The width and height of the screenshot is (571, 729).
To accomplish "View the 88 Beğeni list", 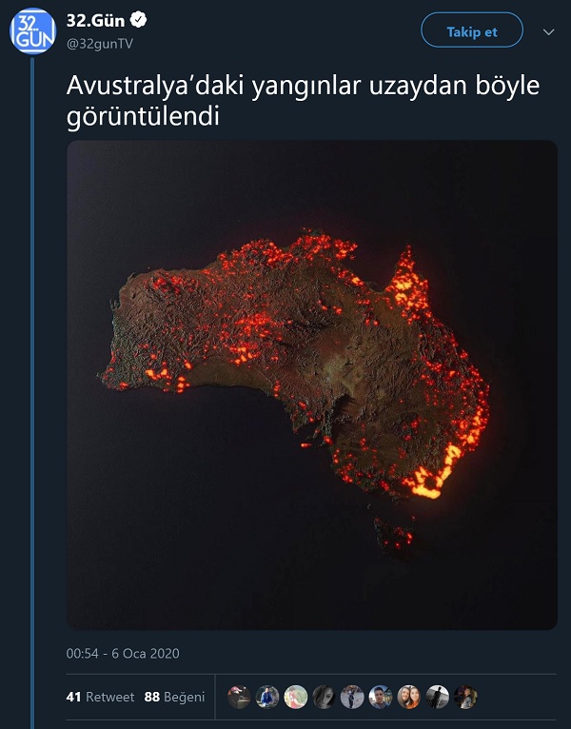I will tap(174, 697).
